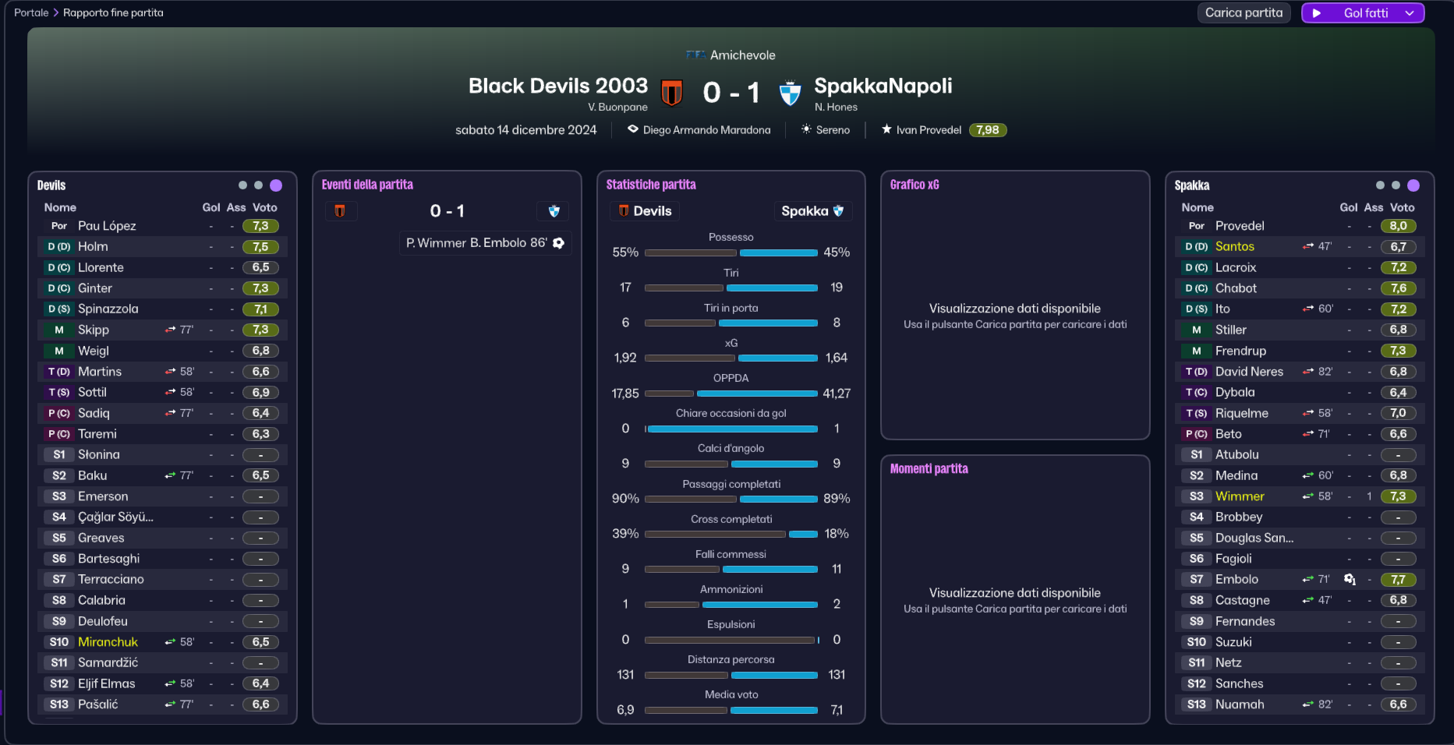The image size is (1454, 745).
Task: Click the Carica partita button
Action: 1244,12
